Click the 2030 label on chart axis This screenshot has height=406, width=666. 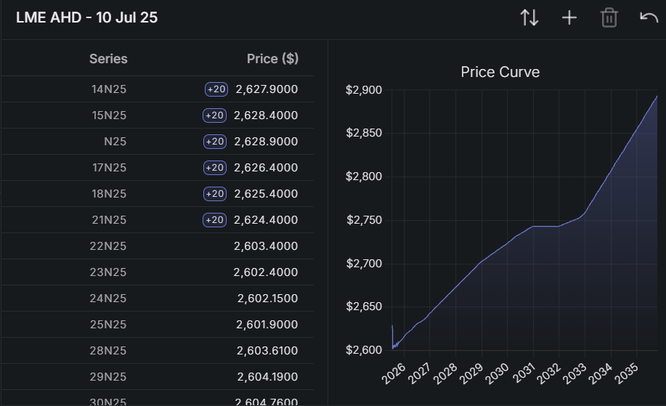click(498, 374)
